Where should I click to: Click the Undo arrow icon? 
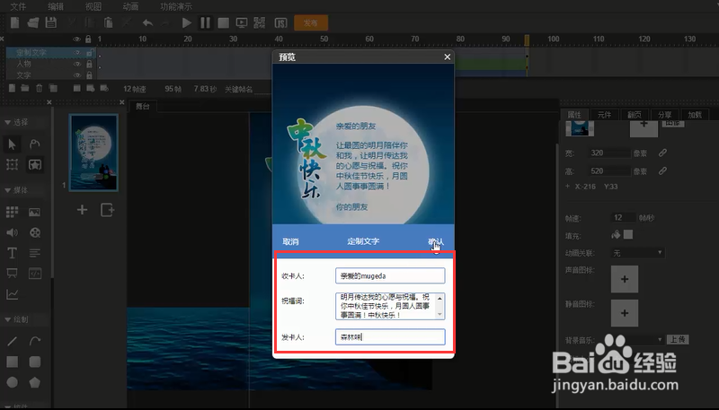click(x=147, y=22)
